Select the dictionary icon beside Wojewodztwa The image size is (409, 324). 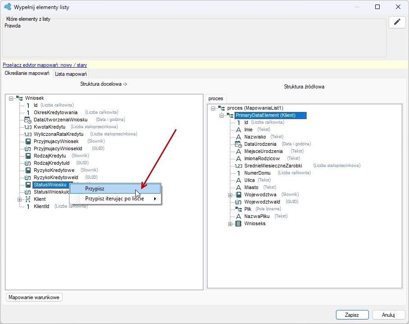(x=239, y=195)
